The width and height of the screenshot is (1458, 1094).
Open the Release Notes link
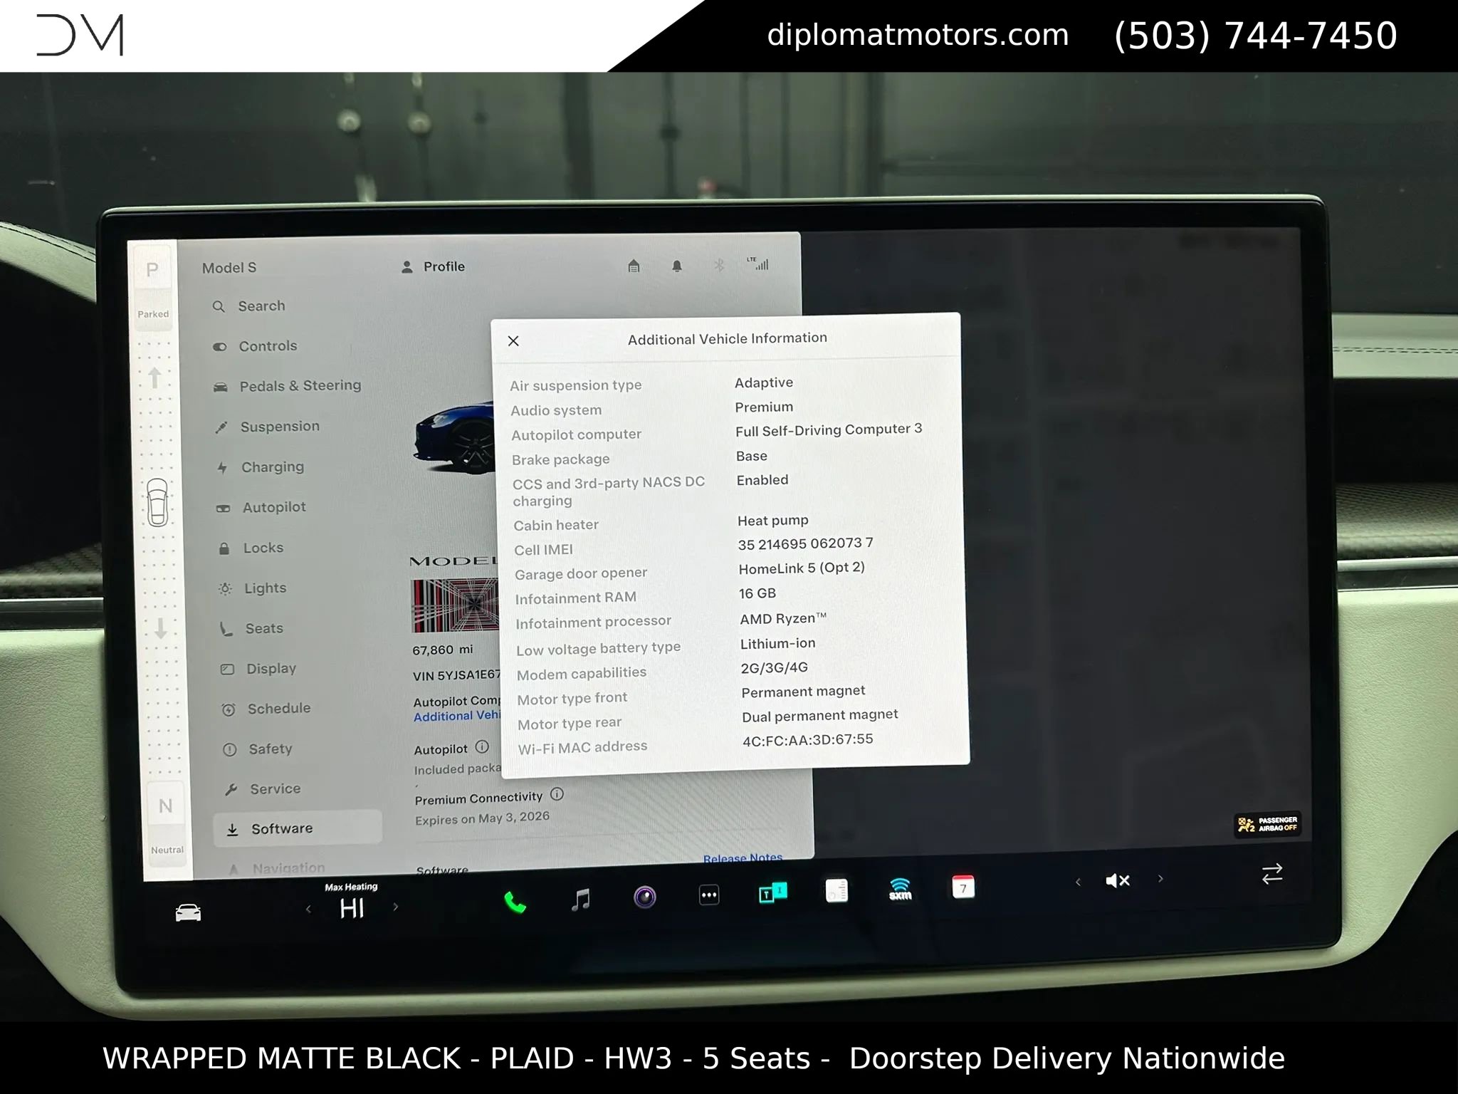(743, 858)
